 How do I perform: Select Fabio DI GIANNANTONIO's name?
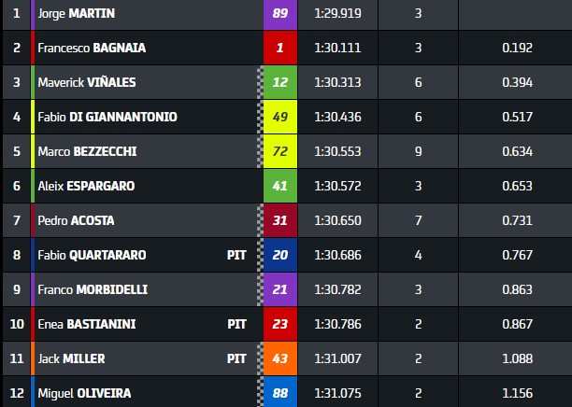107,117
